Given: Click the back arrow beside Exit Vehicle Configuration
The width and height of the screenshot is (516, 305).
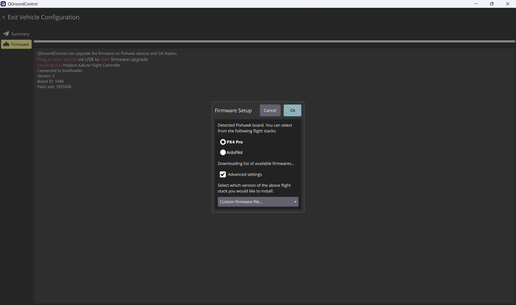Looking at the screenshot, I should (4, 17).
